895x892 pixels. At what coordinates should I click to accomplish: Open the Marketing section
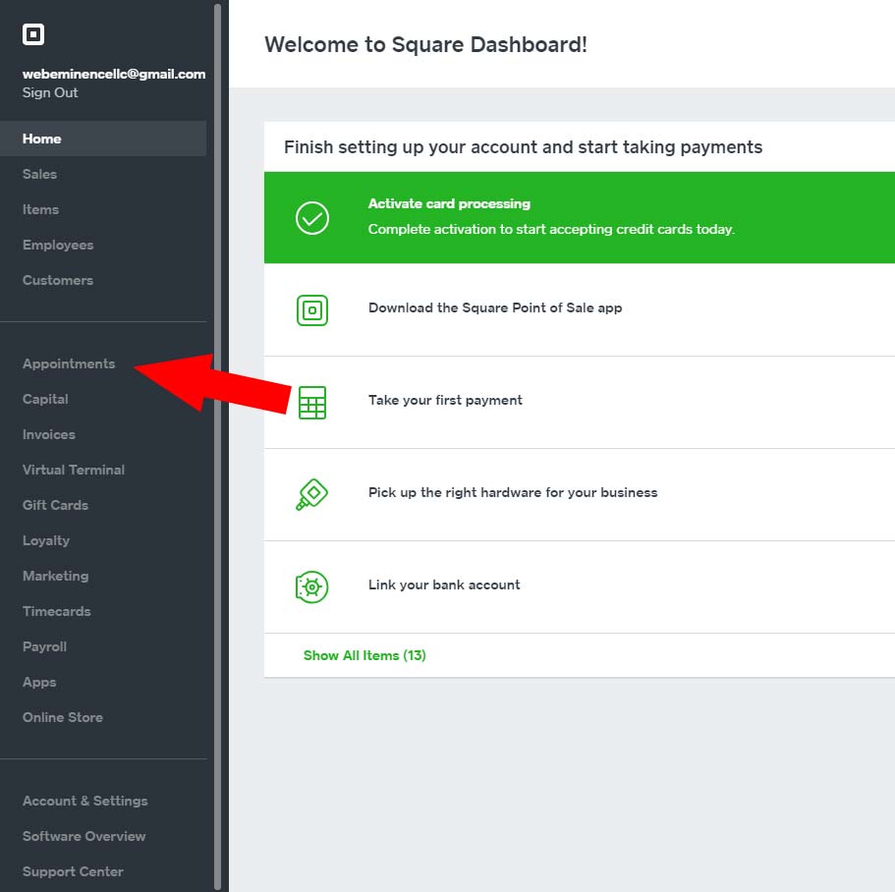(55, 576)
